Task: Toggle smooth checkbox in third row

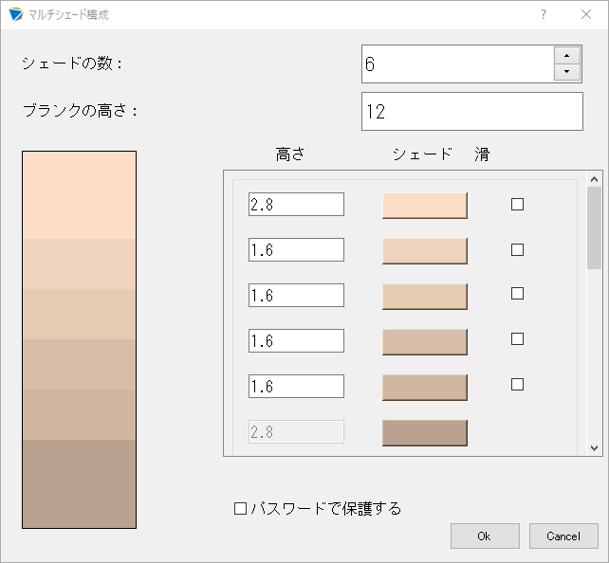Action: pyautogui.click(x=517, y=293)
